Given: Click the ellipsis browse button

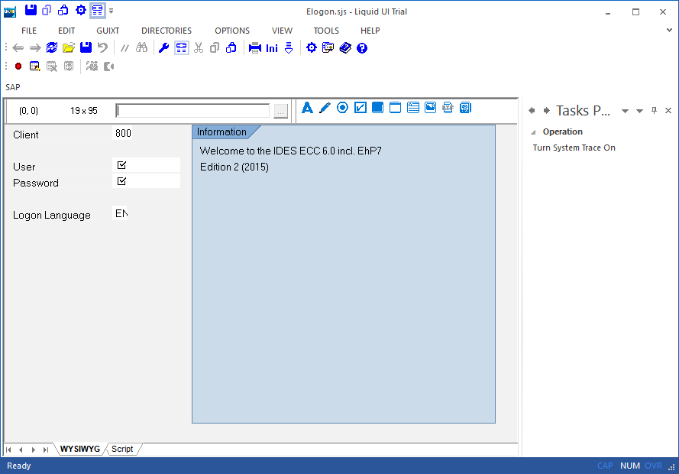Looking at the screenshot, I should coord(280,111).
